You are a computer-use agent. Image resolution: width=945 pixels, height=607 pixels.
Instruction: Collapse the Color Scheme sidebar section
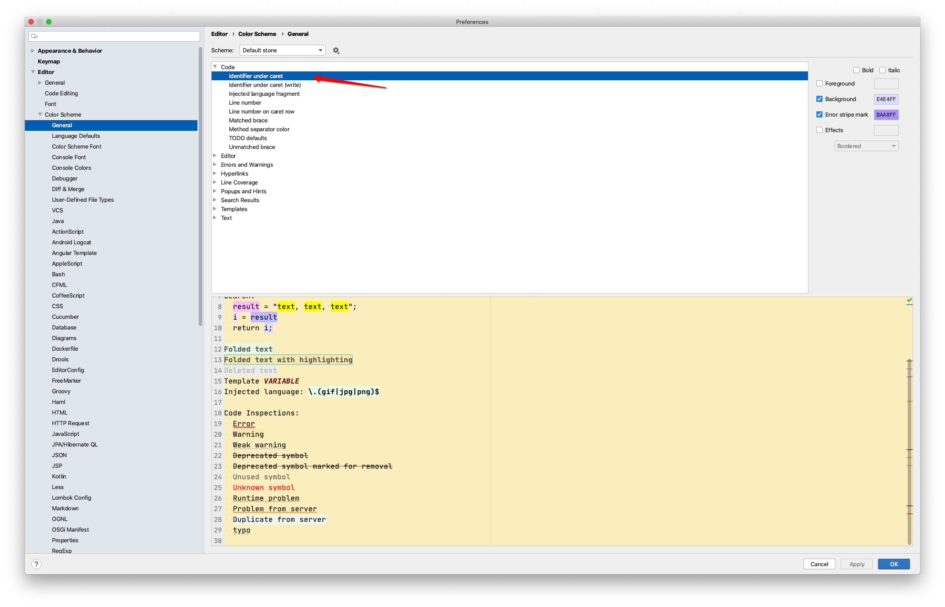click(x=40, y=114)
